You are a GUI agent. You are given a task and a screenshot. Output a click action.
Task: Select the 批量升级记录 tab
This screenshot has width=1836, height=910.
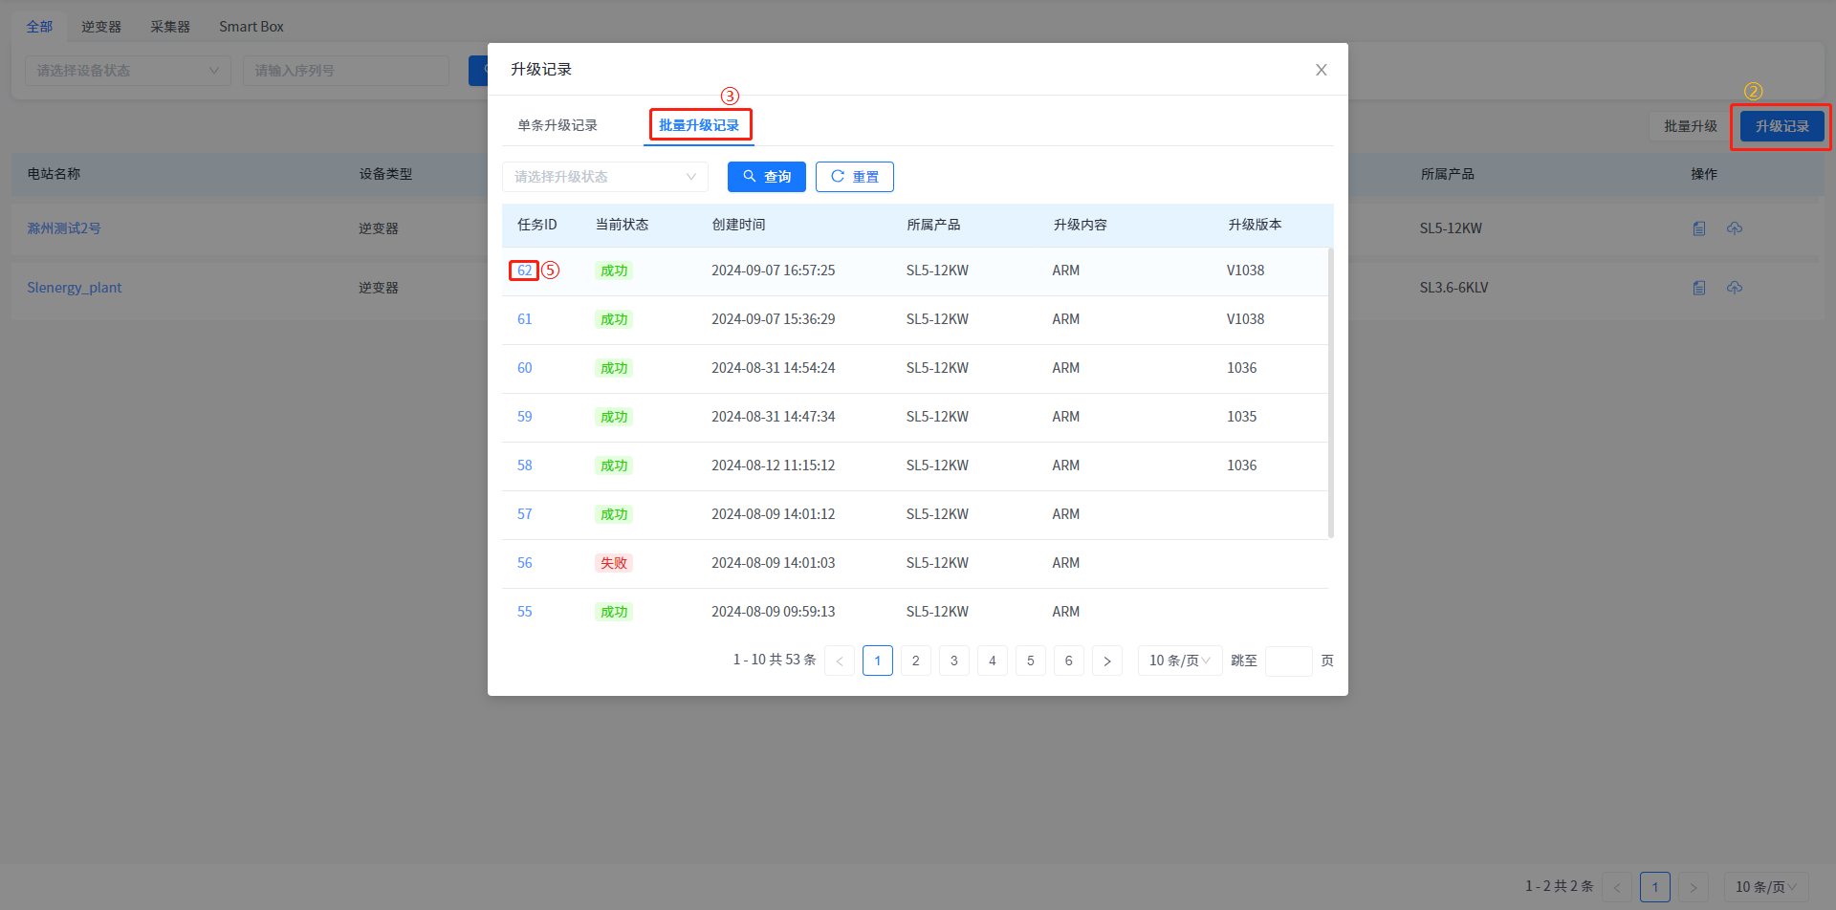[x=699, y=125]
